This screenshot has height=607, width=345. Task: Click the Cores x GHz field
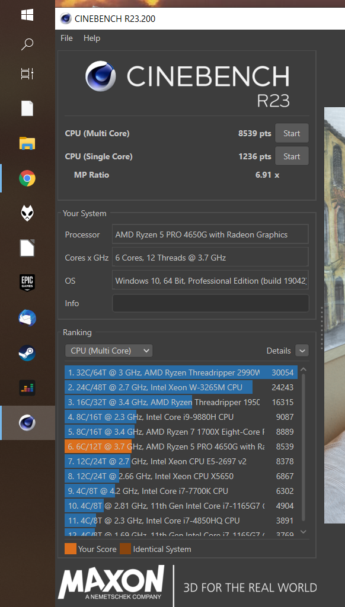pos(210,258)
